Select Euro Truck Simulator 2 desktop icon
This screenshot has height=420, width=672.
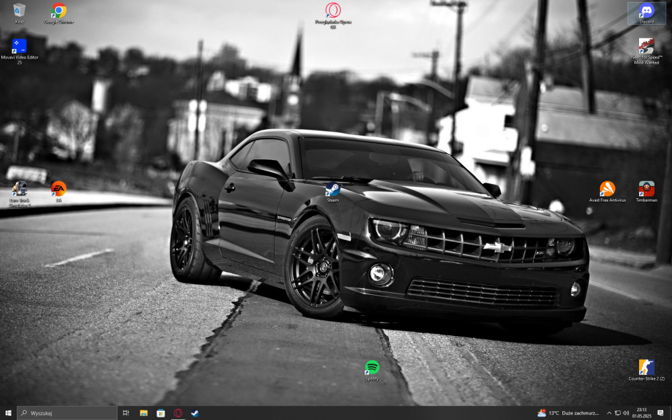(19, 194)
